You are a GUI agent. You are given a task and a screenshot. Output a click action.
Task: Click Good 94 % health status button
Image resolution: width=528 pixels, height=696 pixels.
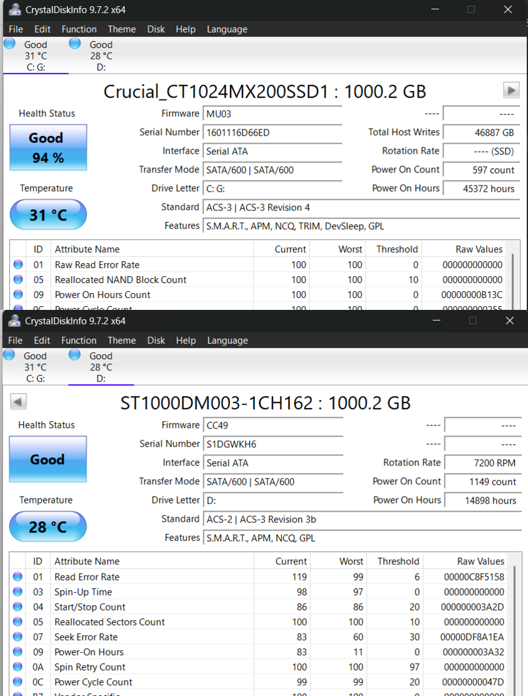48,147
